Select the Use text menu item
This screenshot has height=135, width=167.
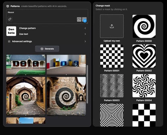[24, 34]
